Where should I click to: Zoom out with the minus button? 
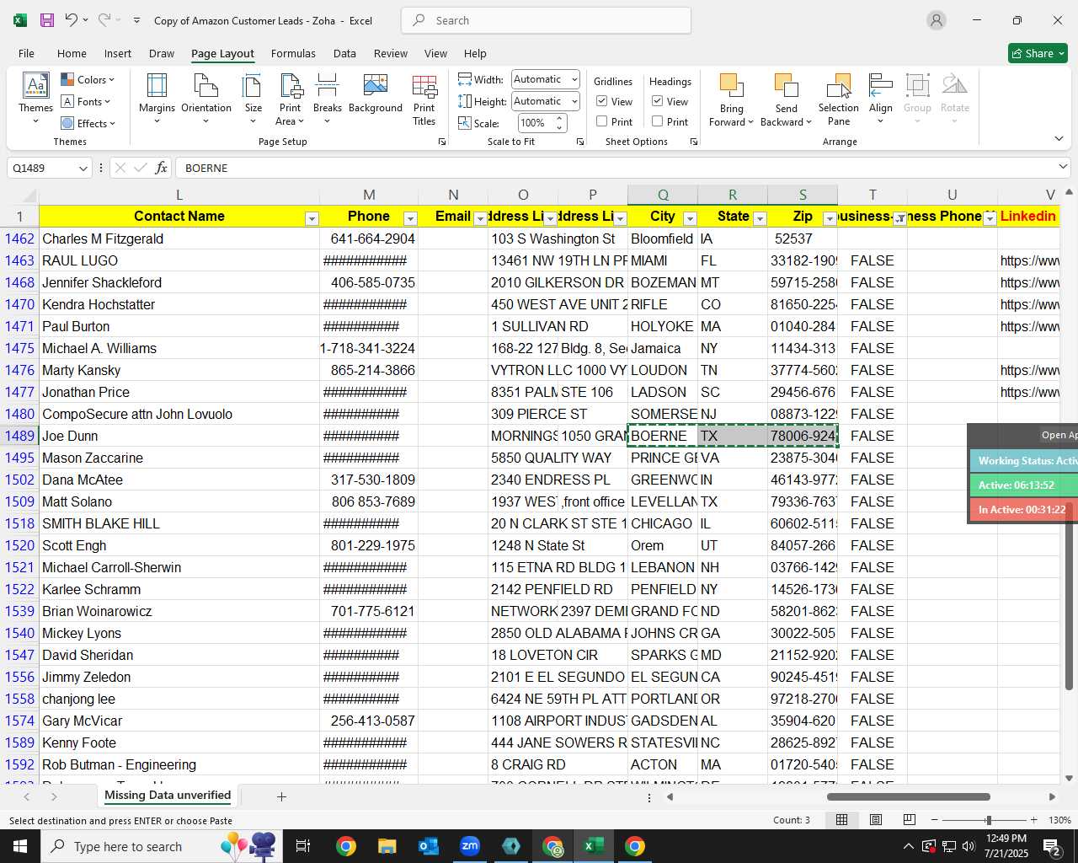935,820
